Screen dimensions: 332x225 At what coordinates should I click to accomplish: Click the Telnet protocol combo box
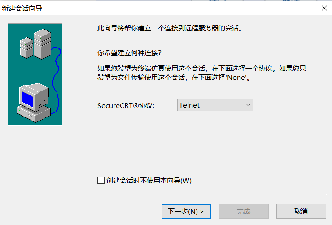215,105
